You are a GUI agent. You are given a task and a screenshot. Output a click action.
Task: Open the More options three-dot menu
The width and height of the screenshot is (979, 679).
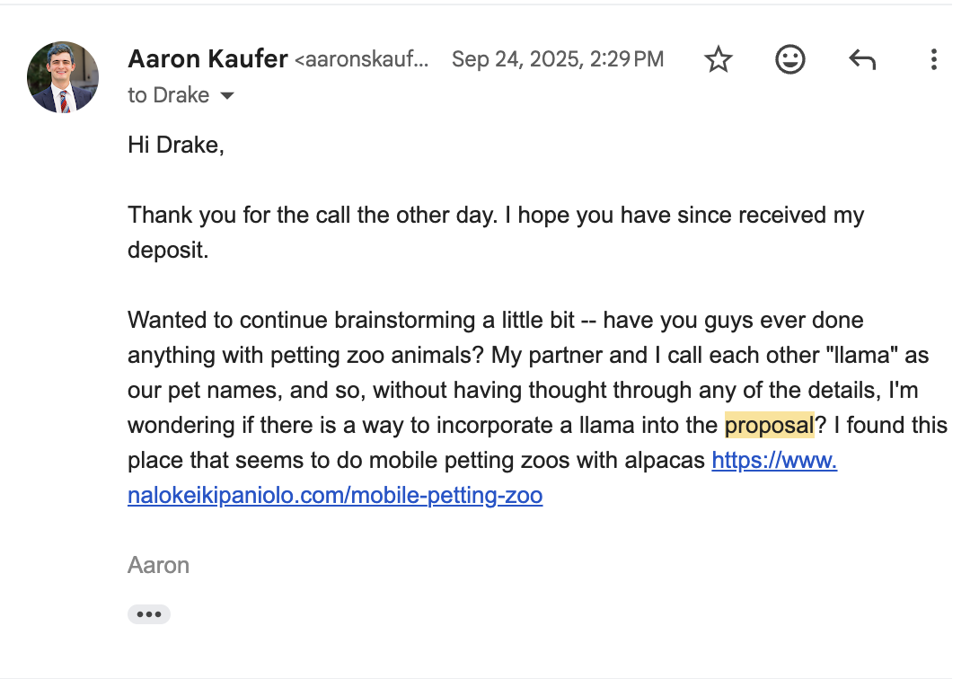coord(933,60)
